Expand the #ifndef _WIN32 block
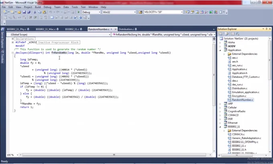Screen dimensions: 273x164 (13, 42)
